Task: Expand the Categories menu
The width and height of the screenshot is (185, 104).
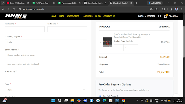Action: pos(74,16)
